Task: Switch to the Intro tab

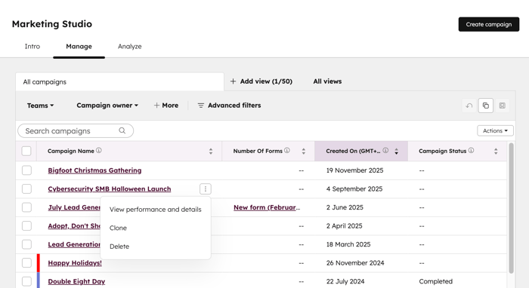Action: coord(32,47)
